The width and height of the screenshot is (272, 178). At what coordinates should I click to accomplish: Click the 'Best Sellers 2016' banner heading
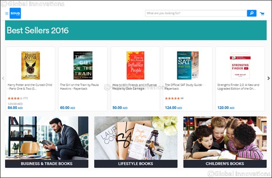click(38, 30)
